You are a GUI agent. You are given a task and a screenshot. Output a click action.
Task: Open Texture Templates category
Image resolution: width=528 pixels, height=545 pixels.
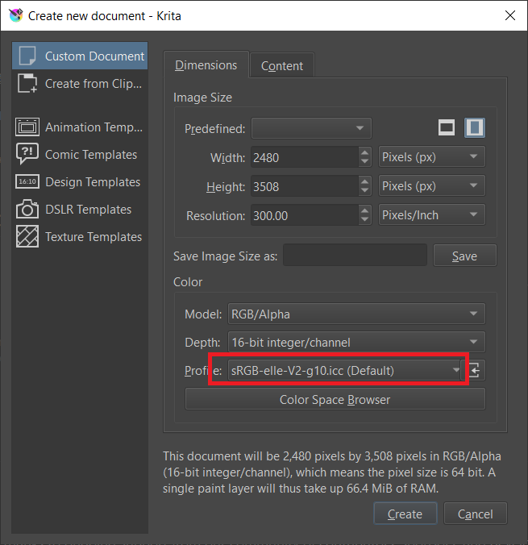click(80, 237)
